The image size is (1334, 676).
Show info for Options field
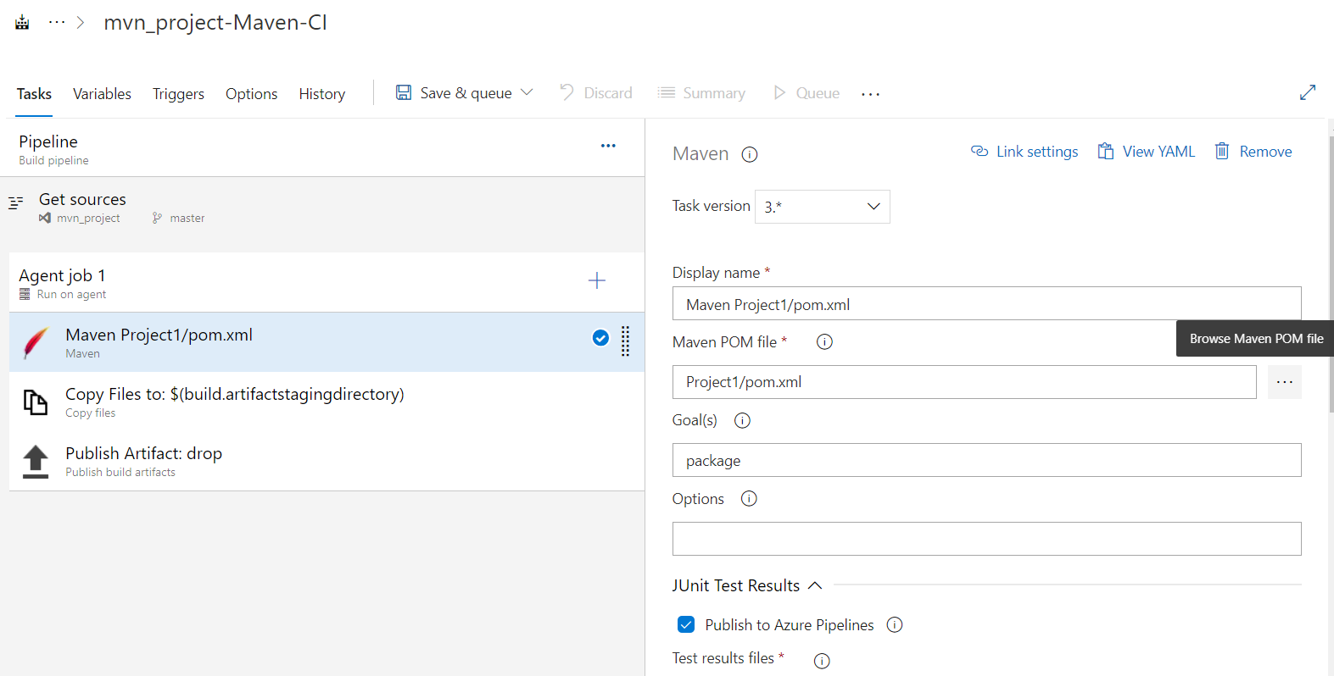[x=749, y=498]
